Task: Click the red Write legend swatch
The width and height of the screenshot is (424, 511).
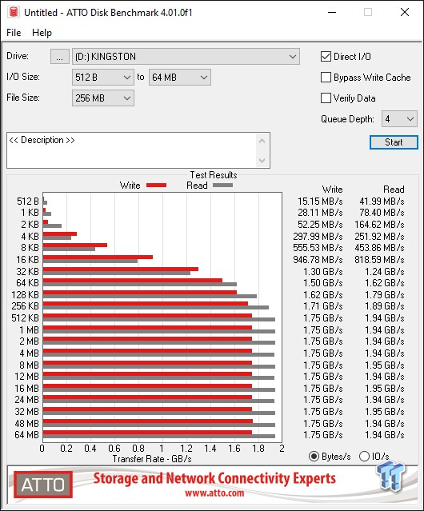Action: [157, 185]
